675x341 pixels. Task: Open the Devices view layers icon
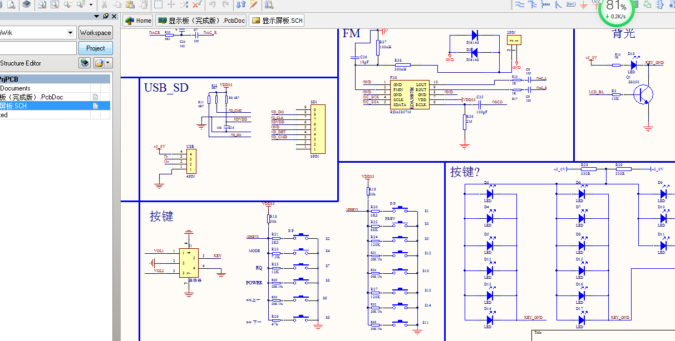26,4
